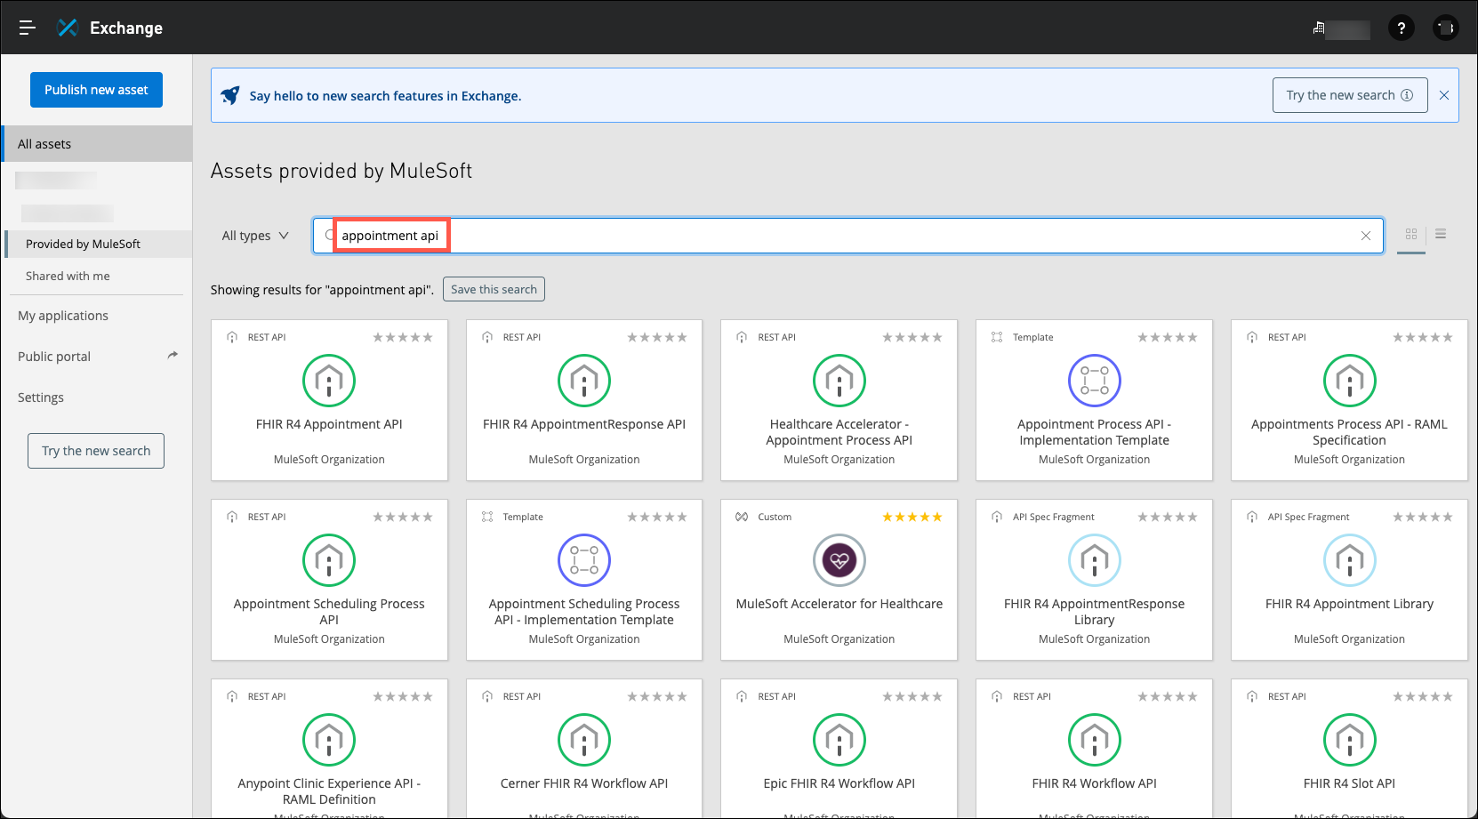Open FHIR R4 AppointmentResponse API icon
The image size is (1478, 819).
[584, 381]
